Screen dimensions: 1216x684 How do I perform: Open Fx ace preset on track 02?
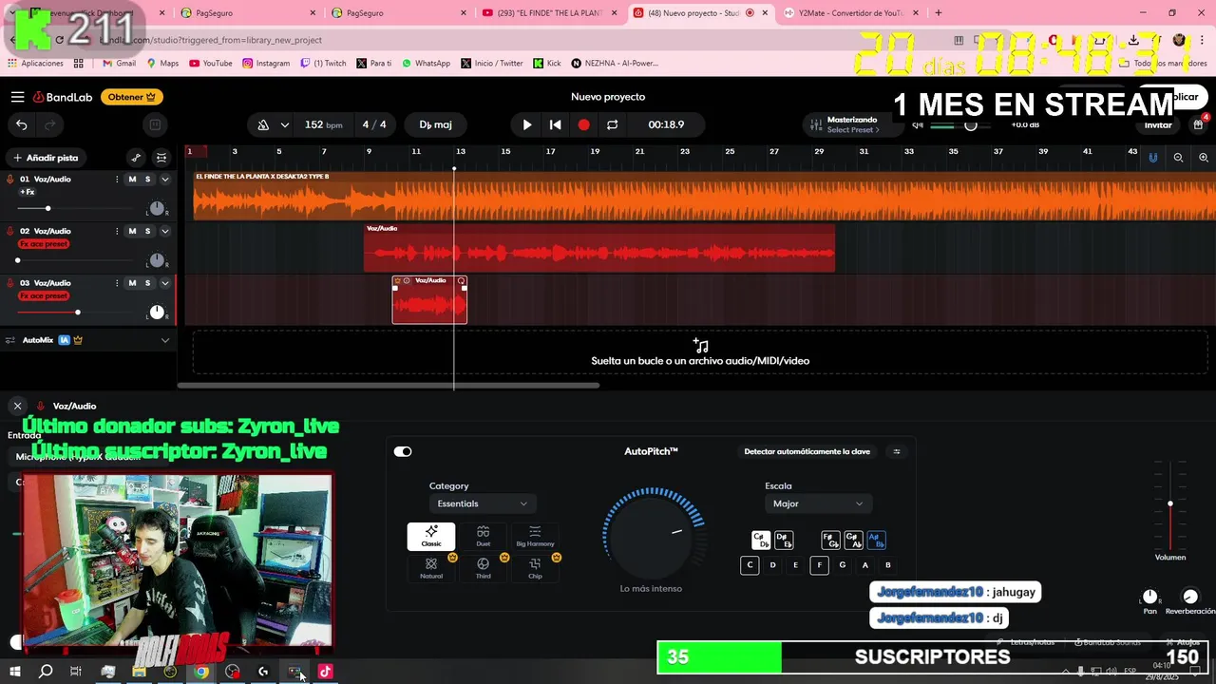(x=44, y=244)
